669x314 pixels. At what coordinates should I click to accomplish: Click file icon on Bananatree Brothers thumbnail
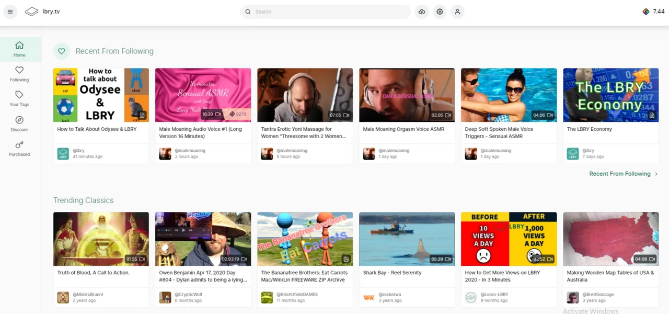pos(346,259)
